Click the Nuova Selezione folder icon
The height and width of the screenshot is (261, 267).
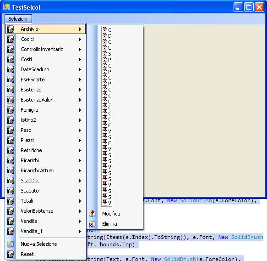pos(11,244)
